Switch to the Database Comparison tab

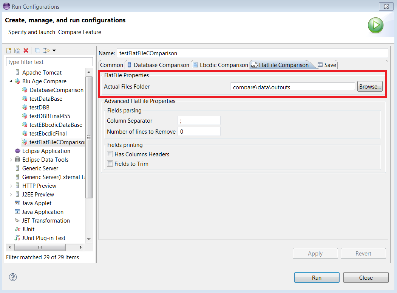pos(158,65)
